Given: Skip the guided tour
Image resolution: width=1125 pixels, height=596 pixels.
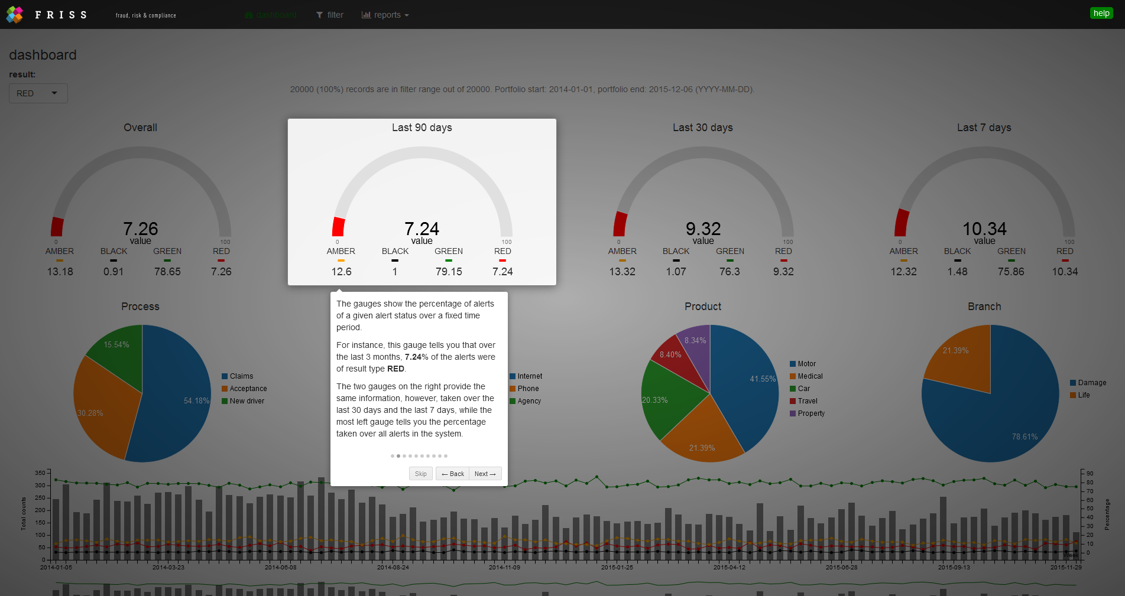Looking at the screenshot, I should (x=420, y=474).
